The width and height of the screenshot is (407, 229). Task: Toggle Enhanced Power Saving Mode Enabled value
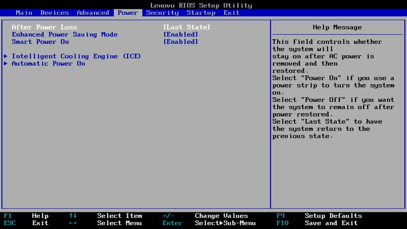pyautogui.click(x=181, y=35)
